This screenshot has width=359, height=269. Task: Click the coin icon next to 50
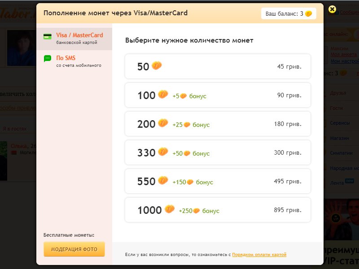point(157,65)
